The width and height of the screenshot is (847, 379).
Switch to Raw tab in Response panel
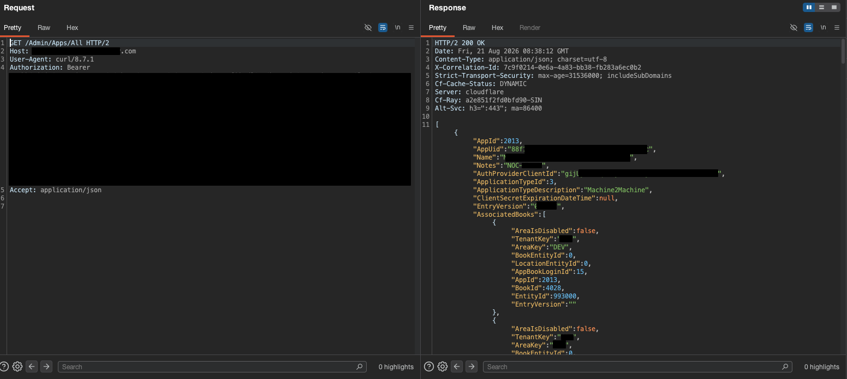click(x=469, y=27)
